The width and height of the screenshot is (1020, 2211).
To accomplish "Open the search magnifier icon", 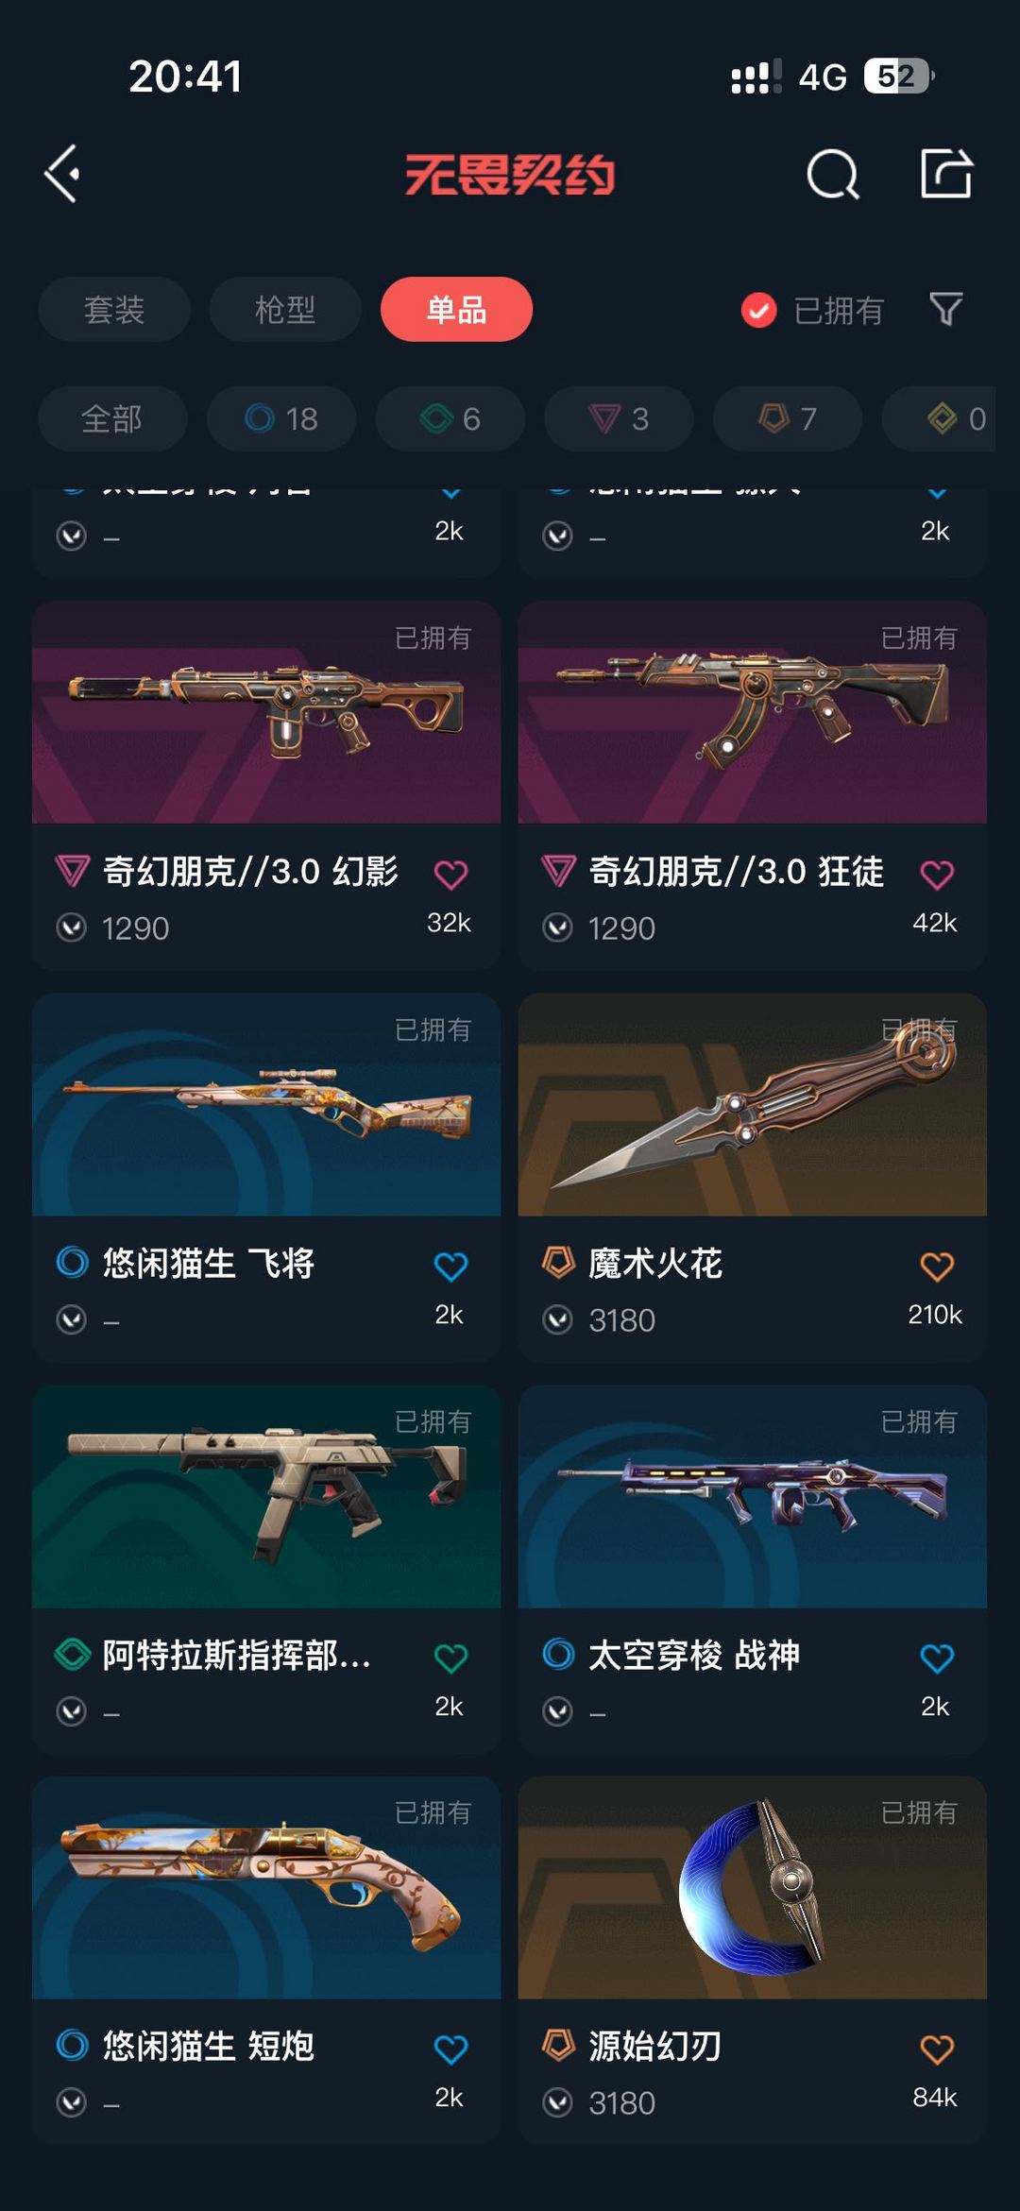I will click(x=833, y=174).
